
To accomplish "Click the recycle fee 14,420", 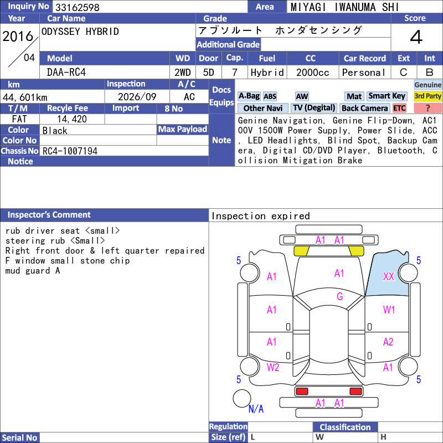I will tap(72, 119).
